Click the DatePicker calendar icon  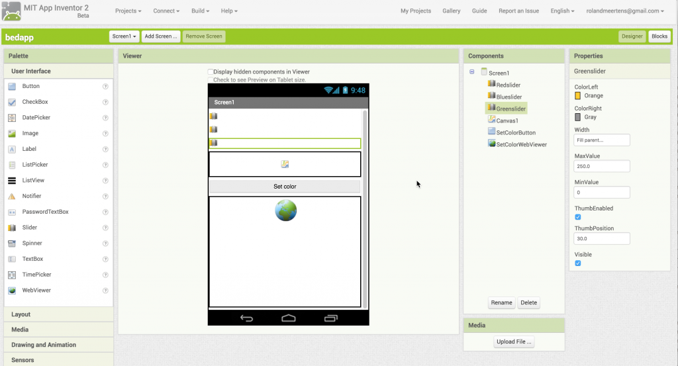coord(12,118)
